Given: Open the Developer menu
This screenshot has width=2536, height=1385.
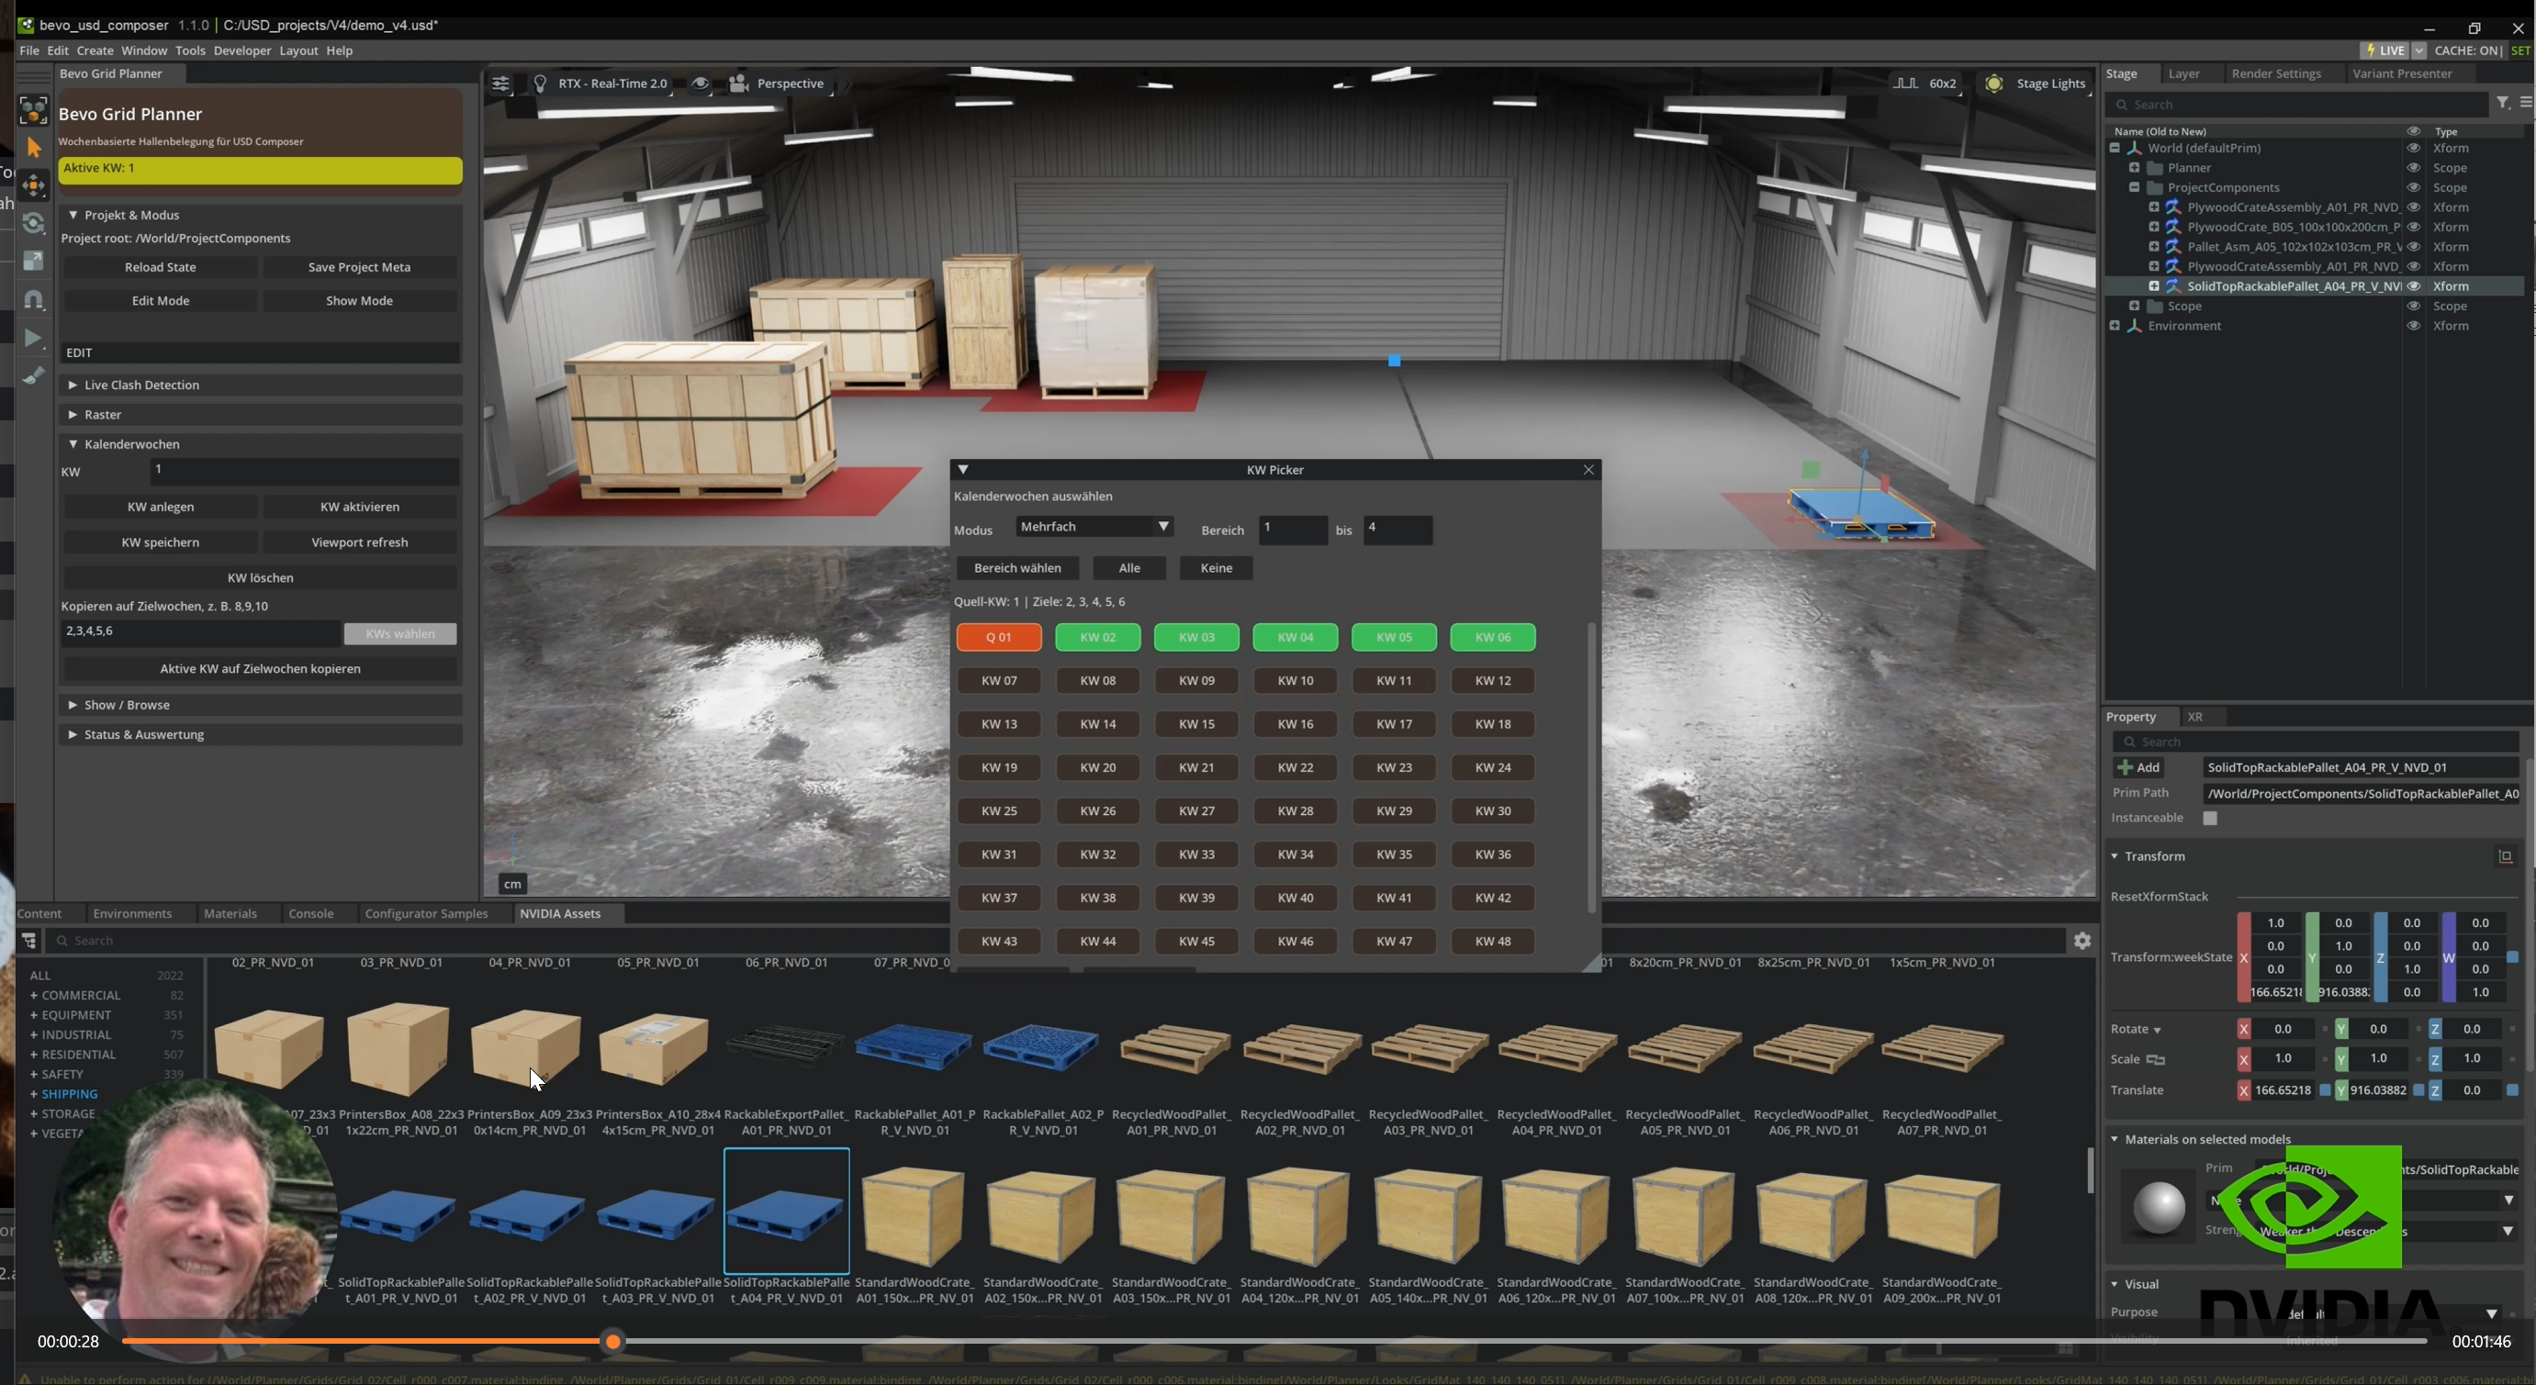Looking at the screenshot, I should [242, 50].
